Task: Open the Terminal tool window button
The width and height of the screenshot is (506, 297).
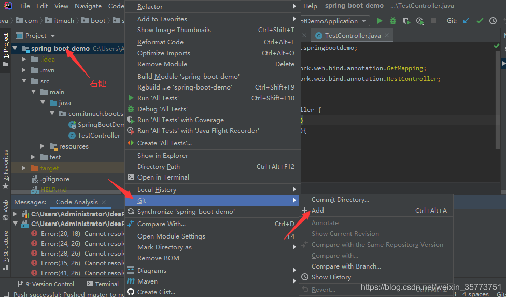Action: coord(103,284)
